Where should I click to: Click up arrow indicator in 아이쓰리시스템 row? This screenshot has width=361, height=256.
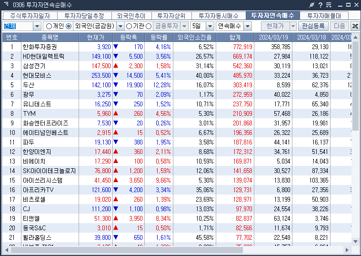(x=116, y=180)
